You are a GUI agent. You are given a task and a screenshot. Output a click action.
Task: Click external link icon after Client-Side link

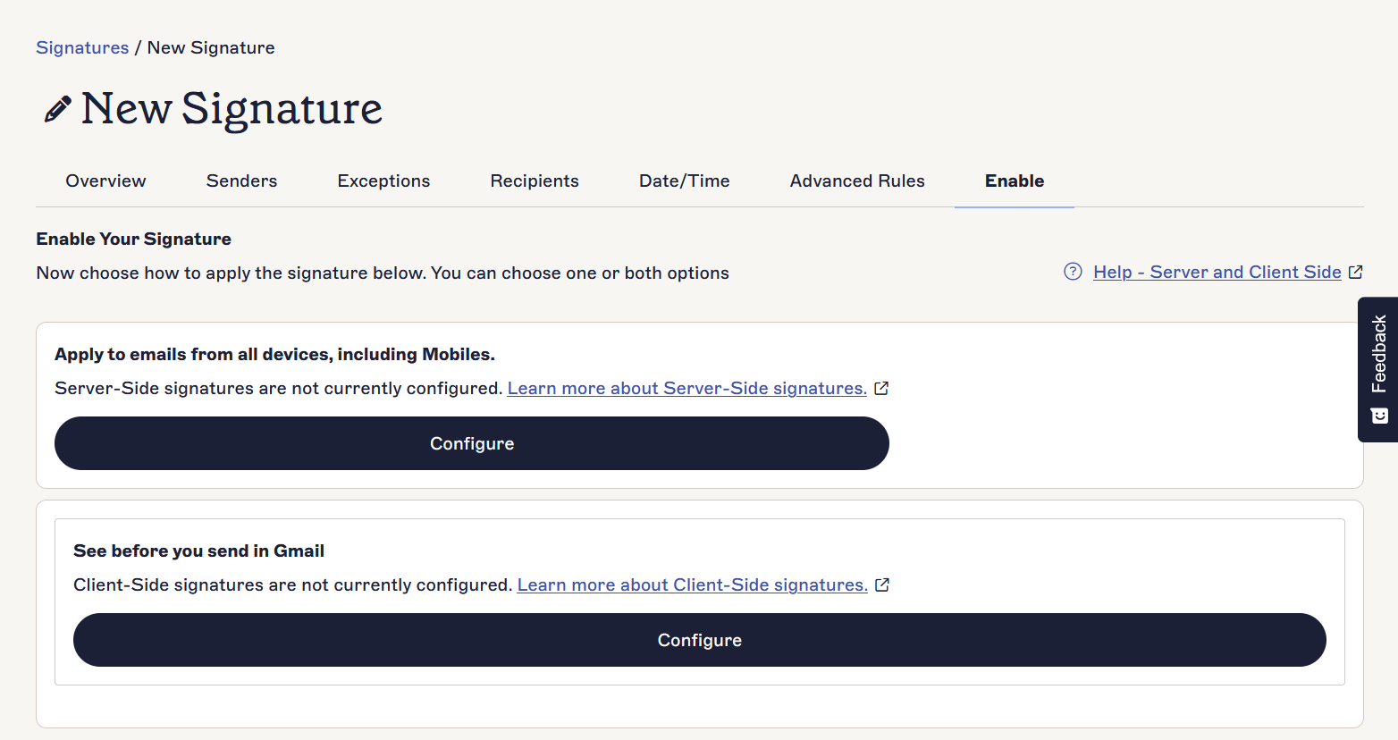[882, 584]
